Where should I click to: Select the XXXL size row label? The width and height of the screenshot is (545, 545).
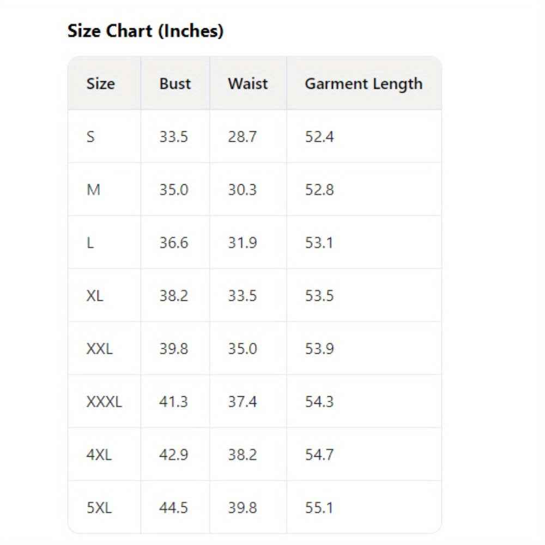[104, 402]
